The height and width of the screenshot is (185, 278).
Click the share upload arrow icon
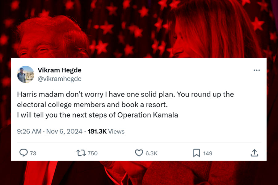pos(254,153)
